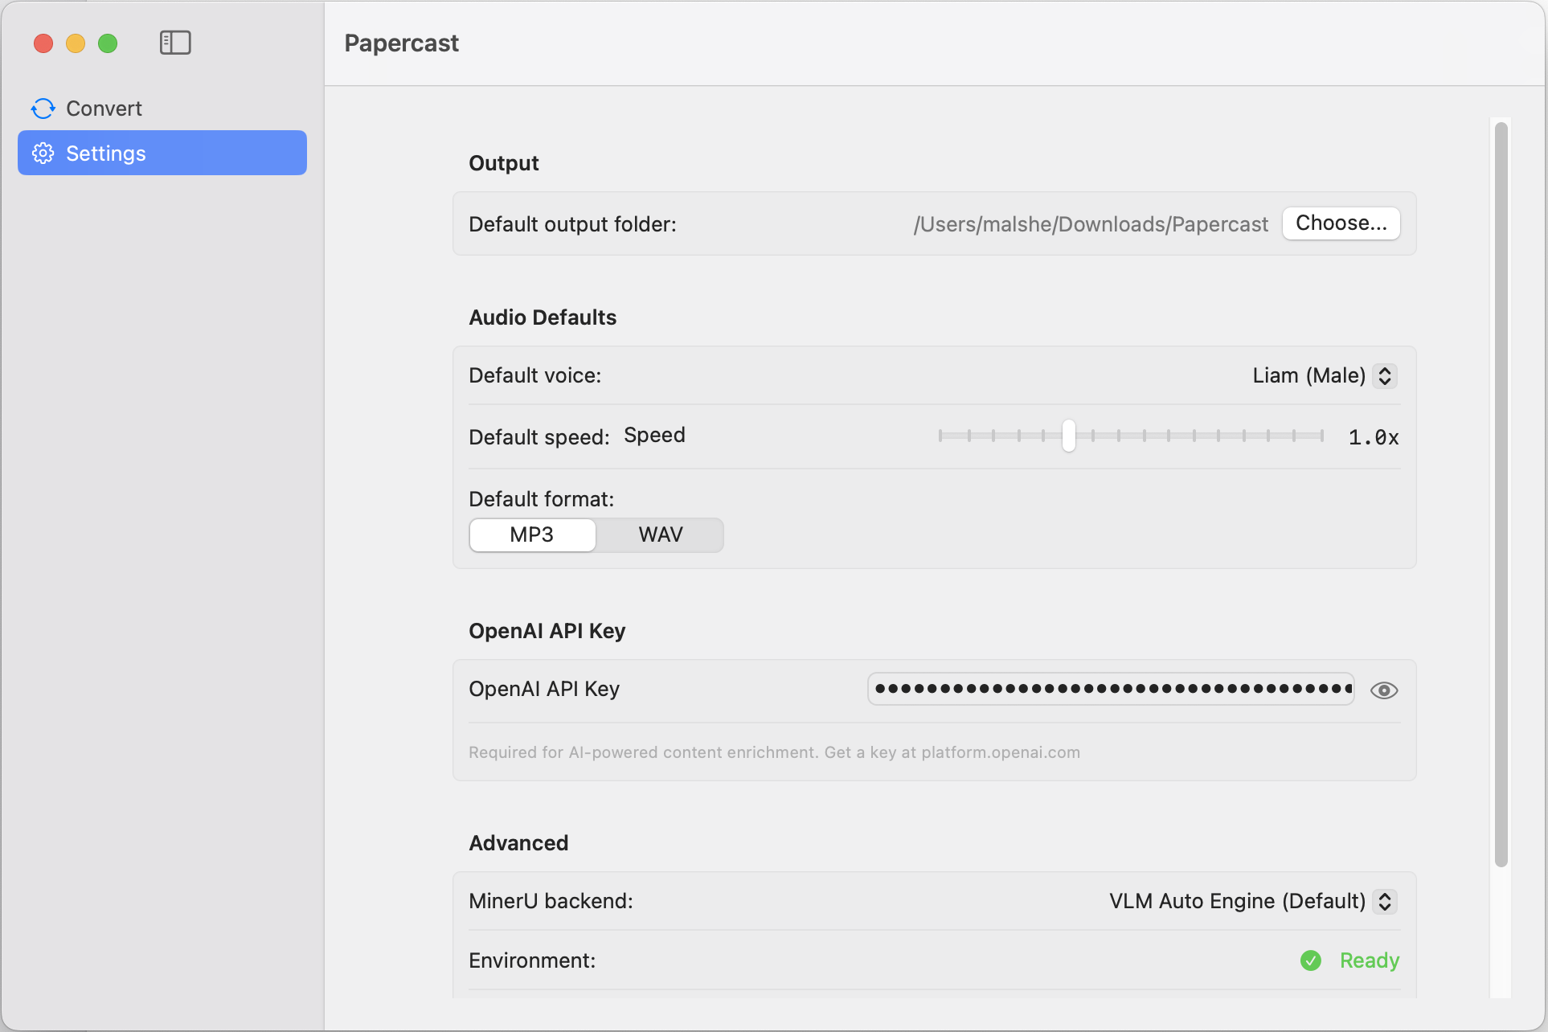
Task: Click the refresh arrows next to Convert
Action: click(43, 108)
